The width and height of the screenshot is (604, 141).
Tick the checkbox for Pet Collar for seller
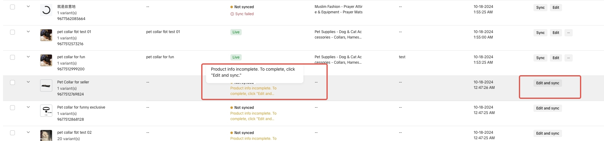12,82
